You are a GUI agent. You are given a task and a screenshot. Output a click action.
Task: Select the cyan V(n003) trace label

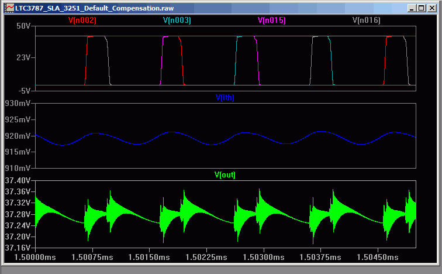pyautogui.click(x=177, y=20)
